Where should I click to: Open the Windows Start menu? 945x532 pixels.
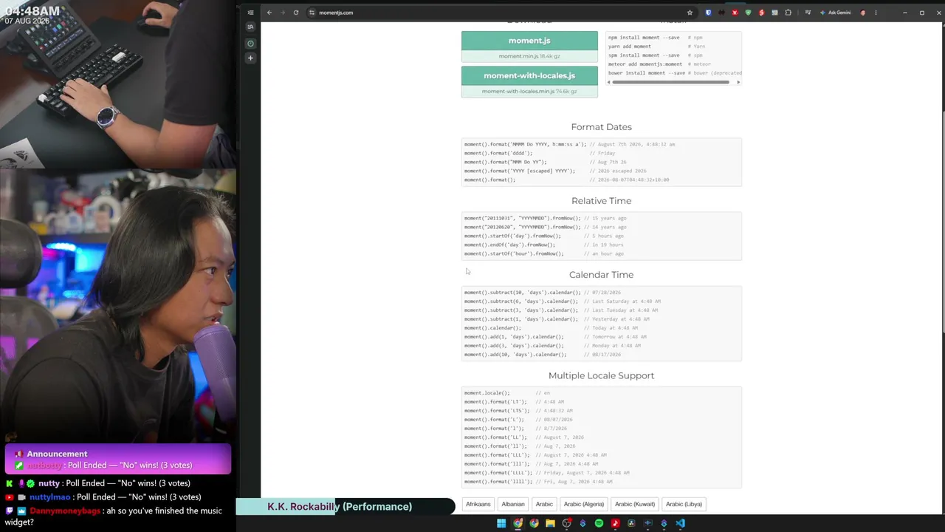(x=501, y=523)
